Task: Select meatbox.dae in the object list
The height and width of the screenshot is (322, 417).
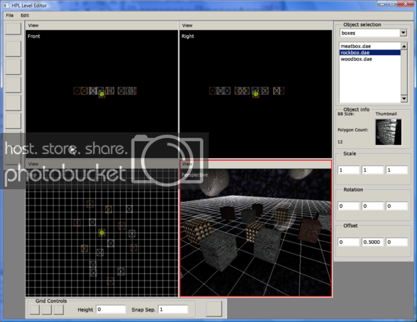Action: click(356, 47)
